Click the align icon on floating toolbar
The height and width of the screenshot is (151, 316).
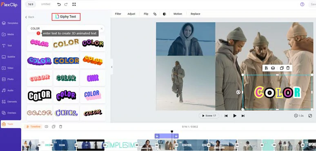(266, 68)
